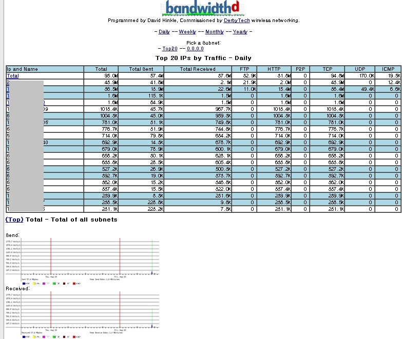Select the Top20 subnet link
Viewport: 402px width, 339px height.
tap(170, 49)
